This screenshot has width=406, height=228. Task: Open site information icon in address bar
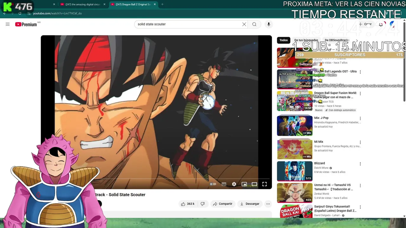[x=29, y=13]
